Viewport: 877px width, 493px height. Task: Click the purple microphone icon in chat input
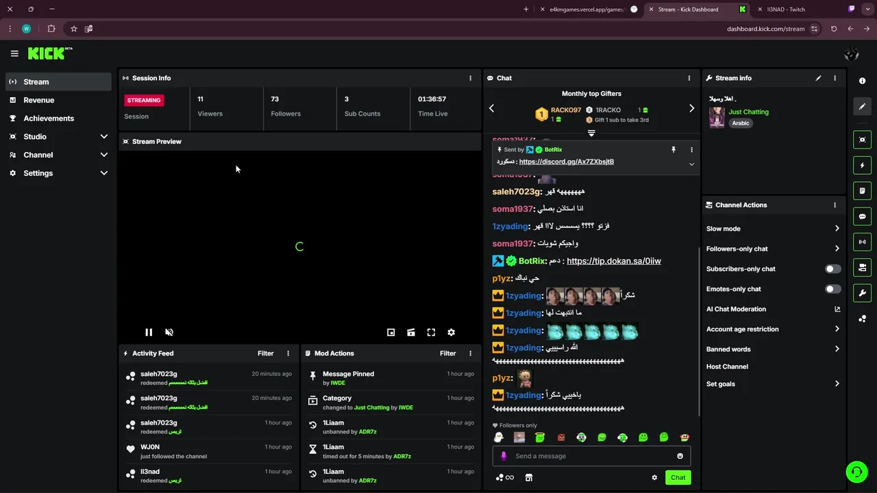click(504, 456)
